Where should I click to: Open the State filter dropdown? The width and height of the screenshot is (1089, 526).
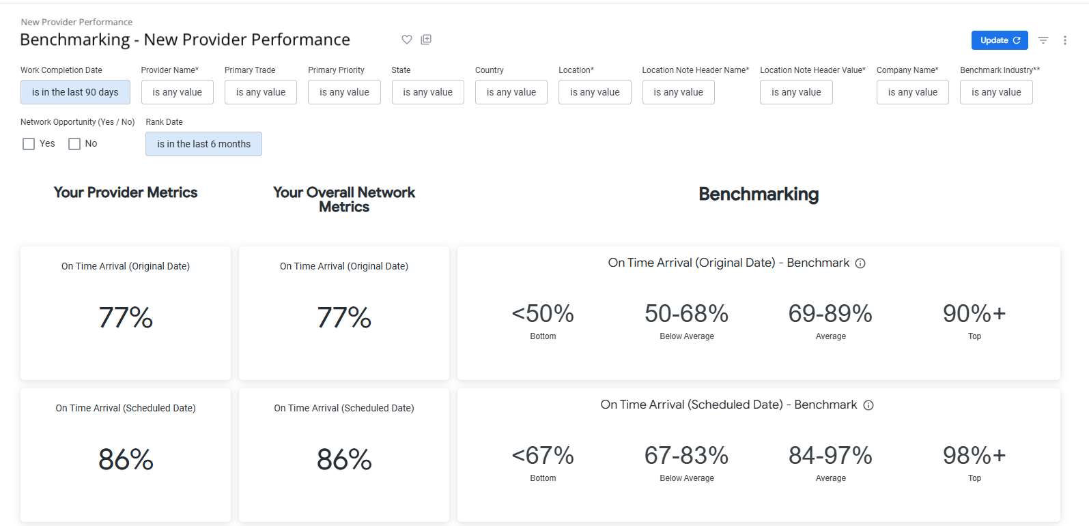[x=427, y=92]
